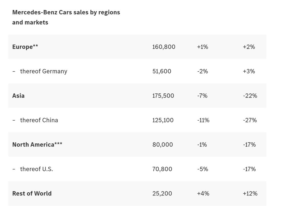Screen dimensions: 285x206
Task: Click U.S. sales value 70,800
Action: click(x=162, y=169)
